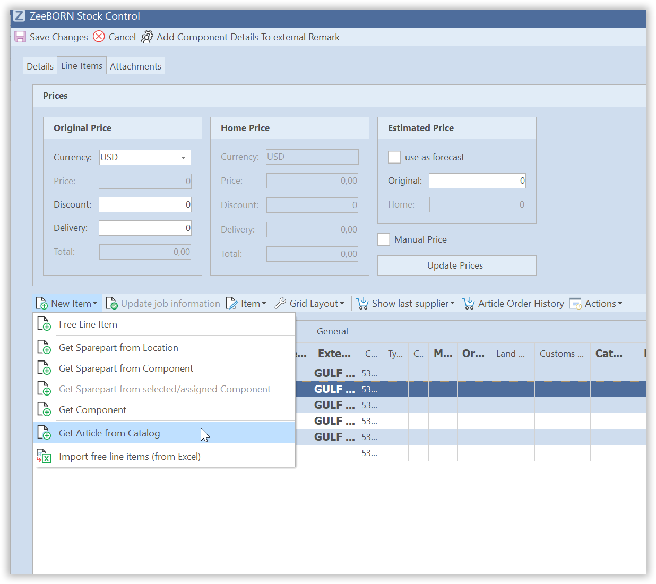Image resolution: width=656 pixels, height=584 pixels.
Task: Select Get Sparepart from Component entry
Action: click(x=164, y=368)
